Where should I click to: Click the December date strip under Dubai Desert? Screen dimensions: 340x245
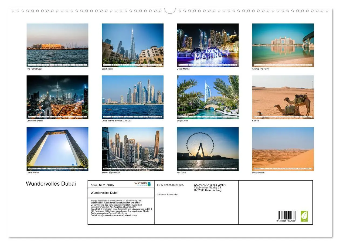(x=283, y=168)
